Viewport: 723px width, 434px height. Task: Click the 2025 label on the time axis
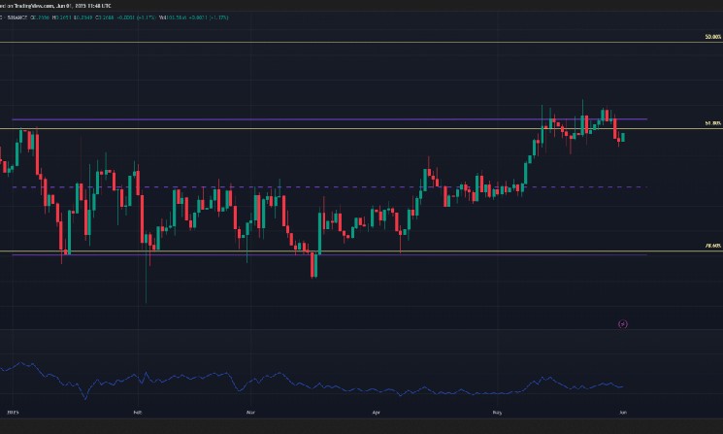click(13, 413)
